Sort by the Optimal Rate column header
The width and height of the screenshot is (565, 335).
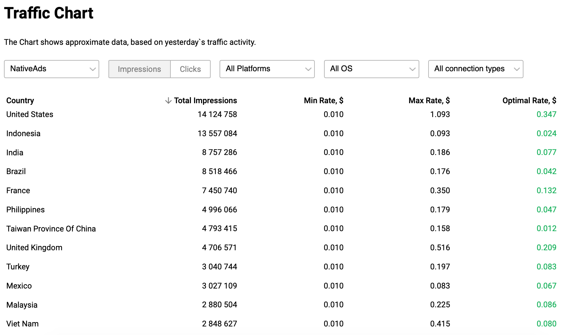point(529,101)
